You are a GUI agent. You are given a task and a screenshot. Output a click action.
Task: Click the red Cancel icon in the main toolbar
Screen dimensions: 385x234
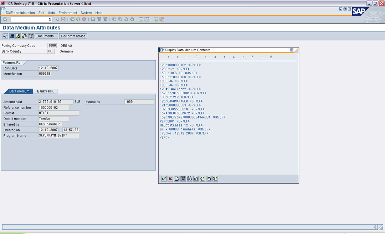coord(84,19)
